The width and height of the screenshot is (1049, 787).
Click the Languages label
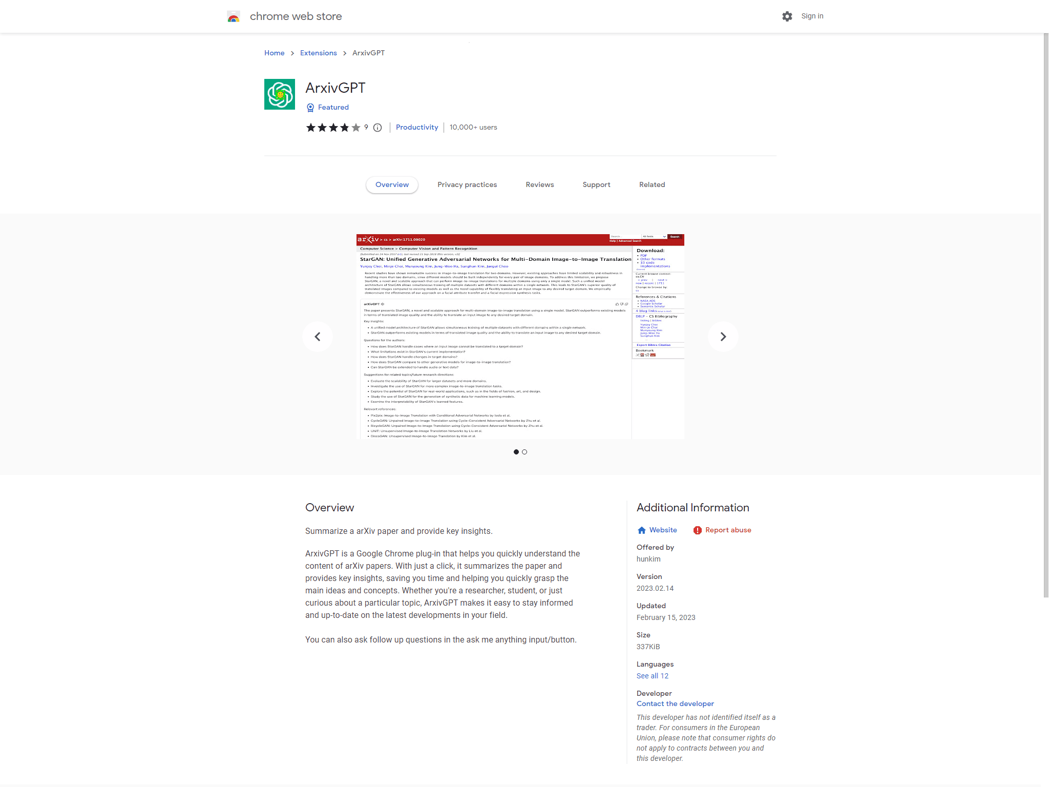(x=655, y=665)
